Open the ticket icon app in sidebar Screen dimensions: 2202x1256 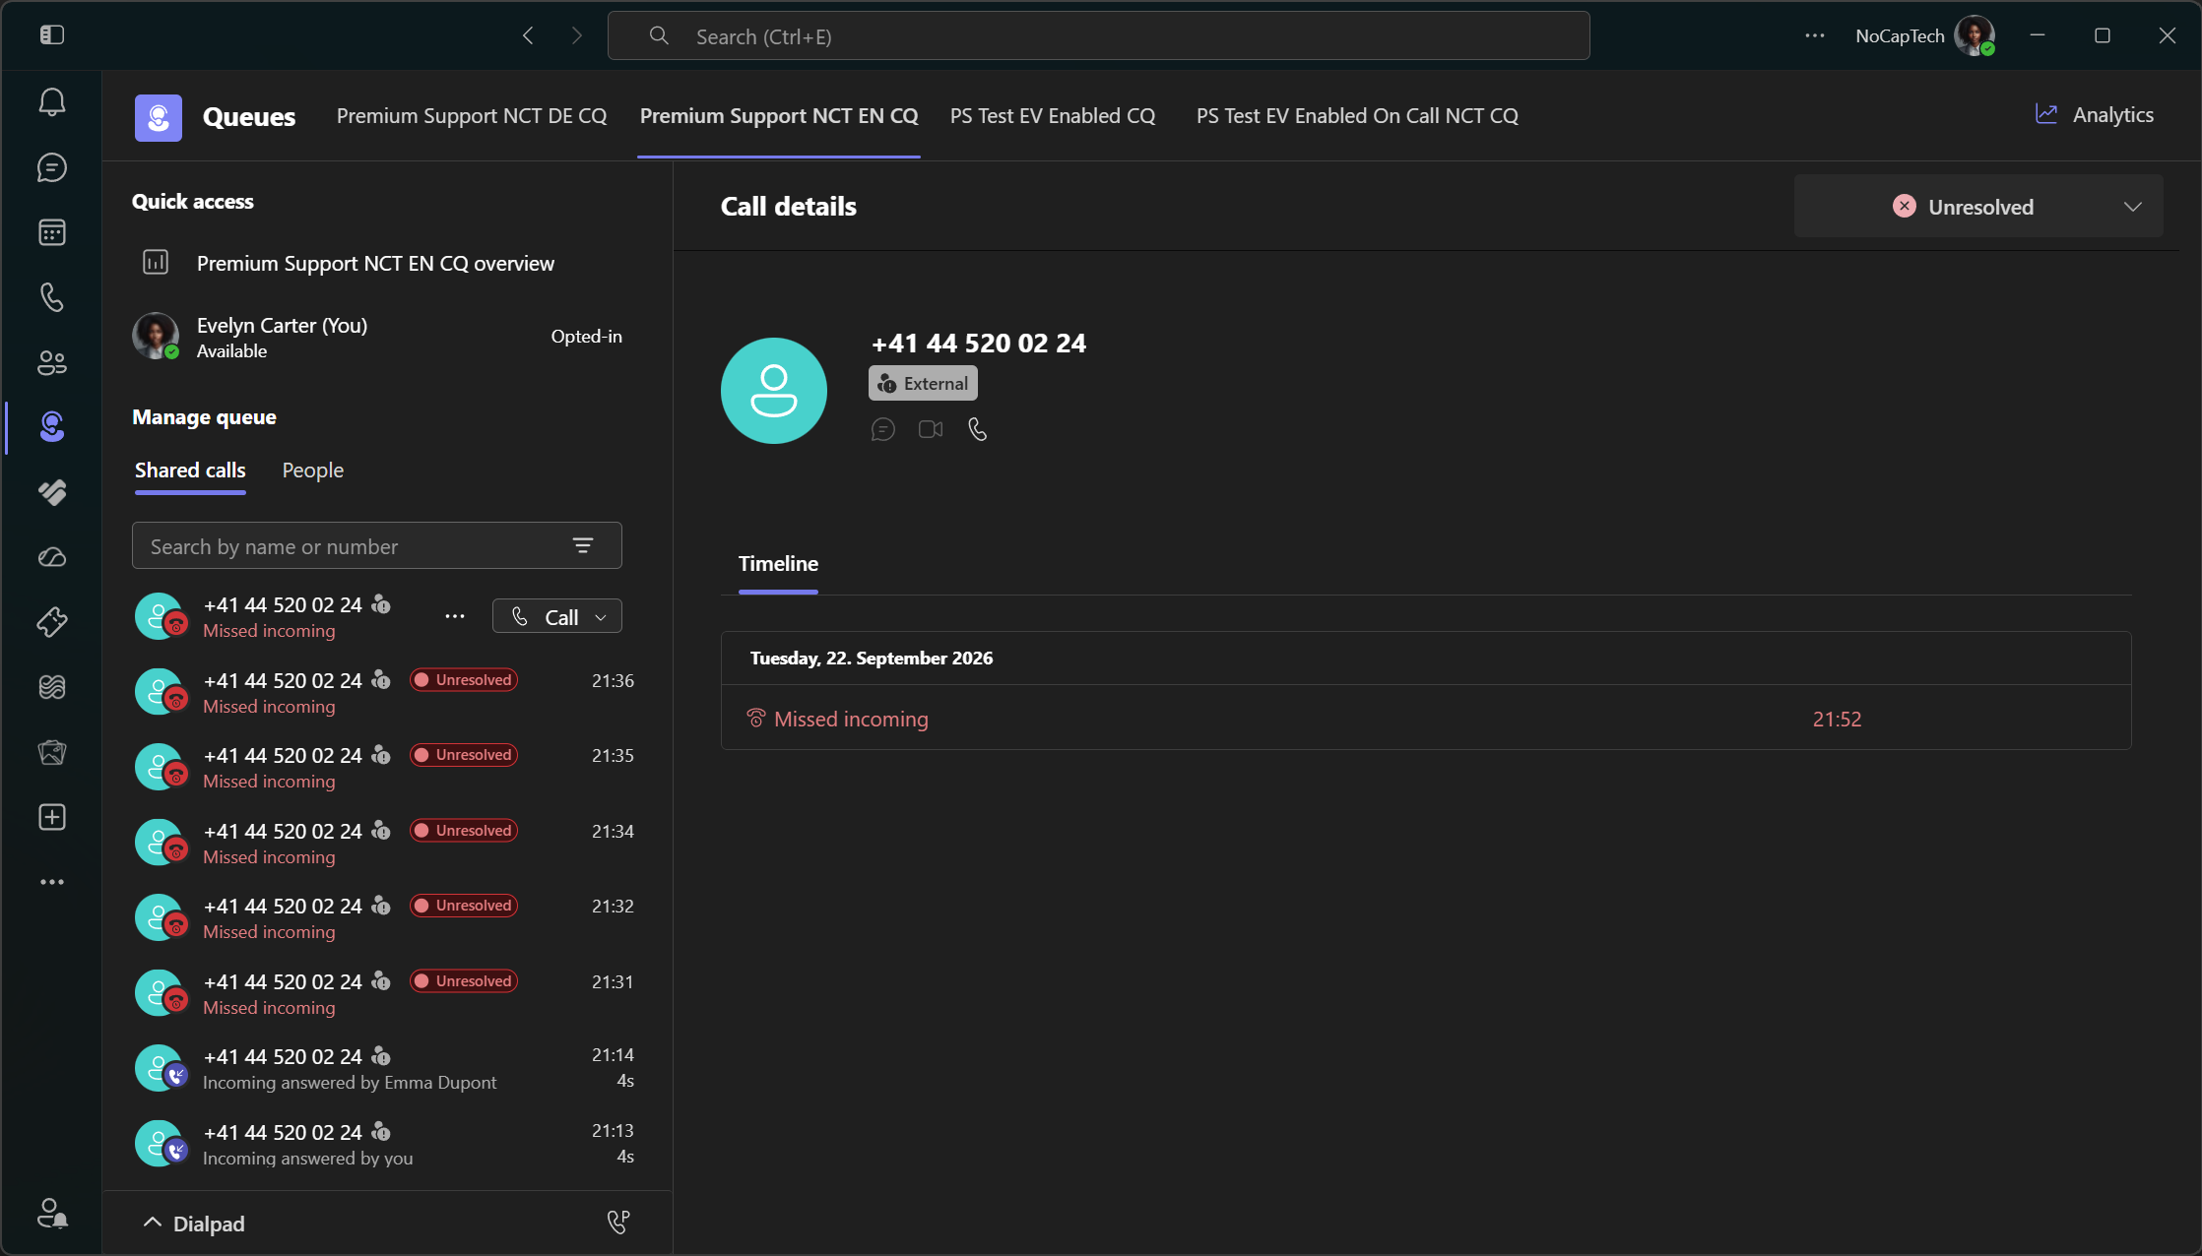click(52, 622)
